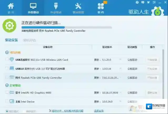Switch to the 驱动安装 tab
The image size is (168, 114).
tap(12, 40)
